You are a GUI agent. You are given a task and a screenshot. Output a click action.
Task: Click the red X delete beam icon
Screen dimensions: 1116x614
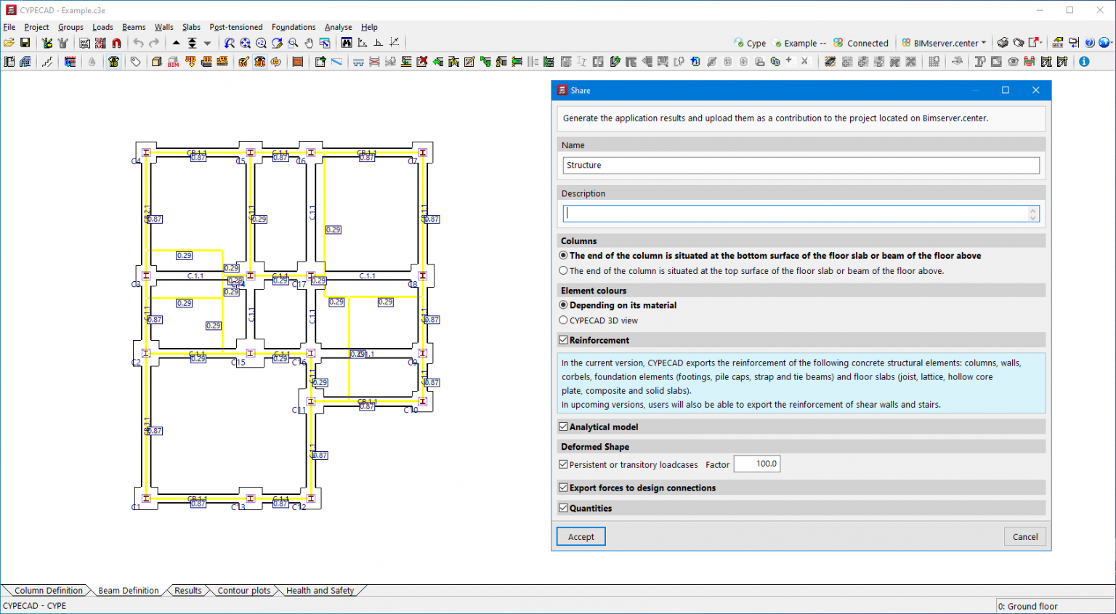click(422, 62)
